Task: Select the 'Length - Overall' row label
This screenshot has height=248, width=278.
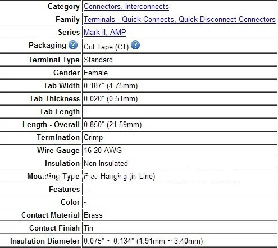Action: [51, 125]
